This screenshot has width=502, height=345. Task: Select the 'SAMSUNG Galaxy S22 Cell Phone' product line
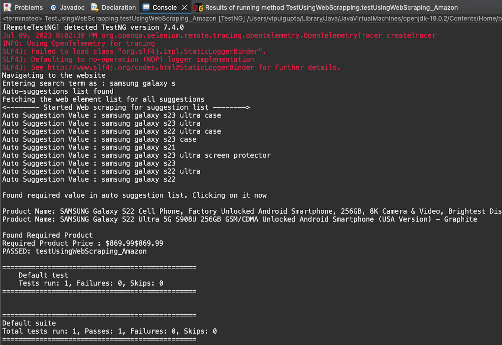pos(252,211)
